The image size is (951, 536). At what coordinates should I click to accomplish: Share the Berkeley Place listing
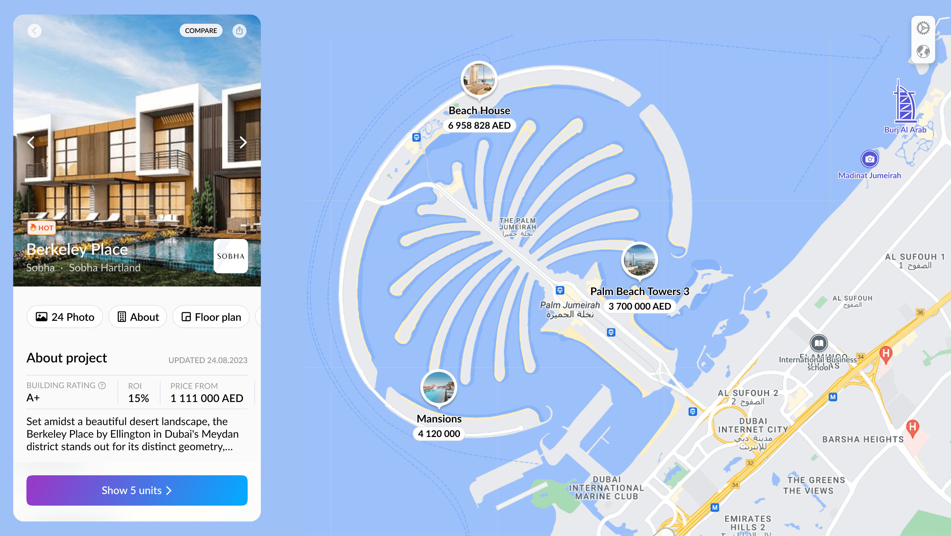239,31
